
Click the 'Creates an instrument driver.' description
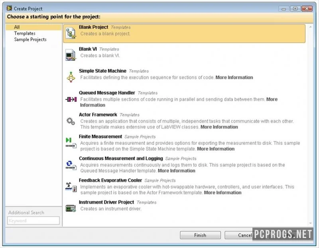(111, 209)
